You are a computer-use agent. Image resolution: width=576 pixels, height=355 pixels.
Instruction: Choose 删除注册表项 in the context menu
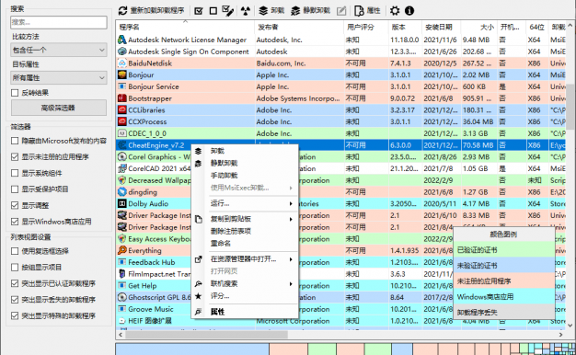[245, 231]
